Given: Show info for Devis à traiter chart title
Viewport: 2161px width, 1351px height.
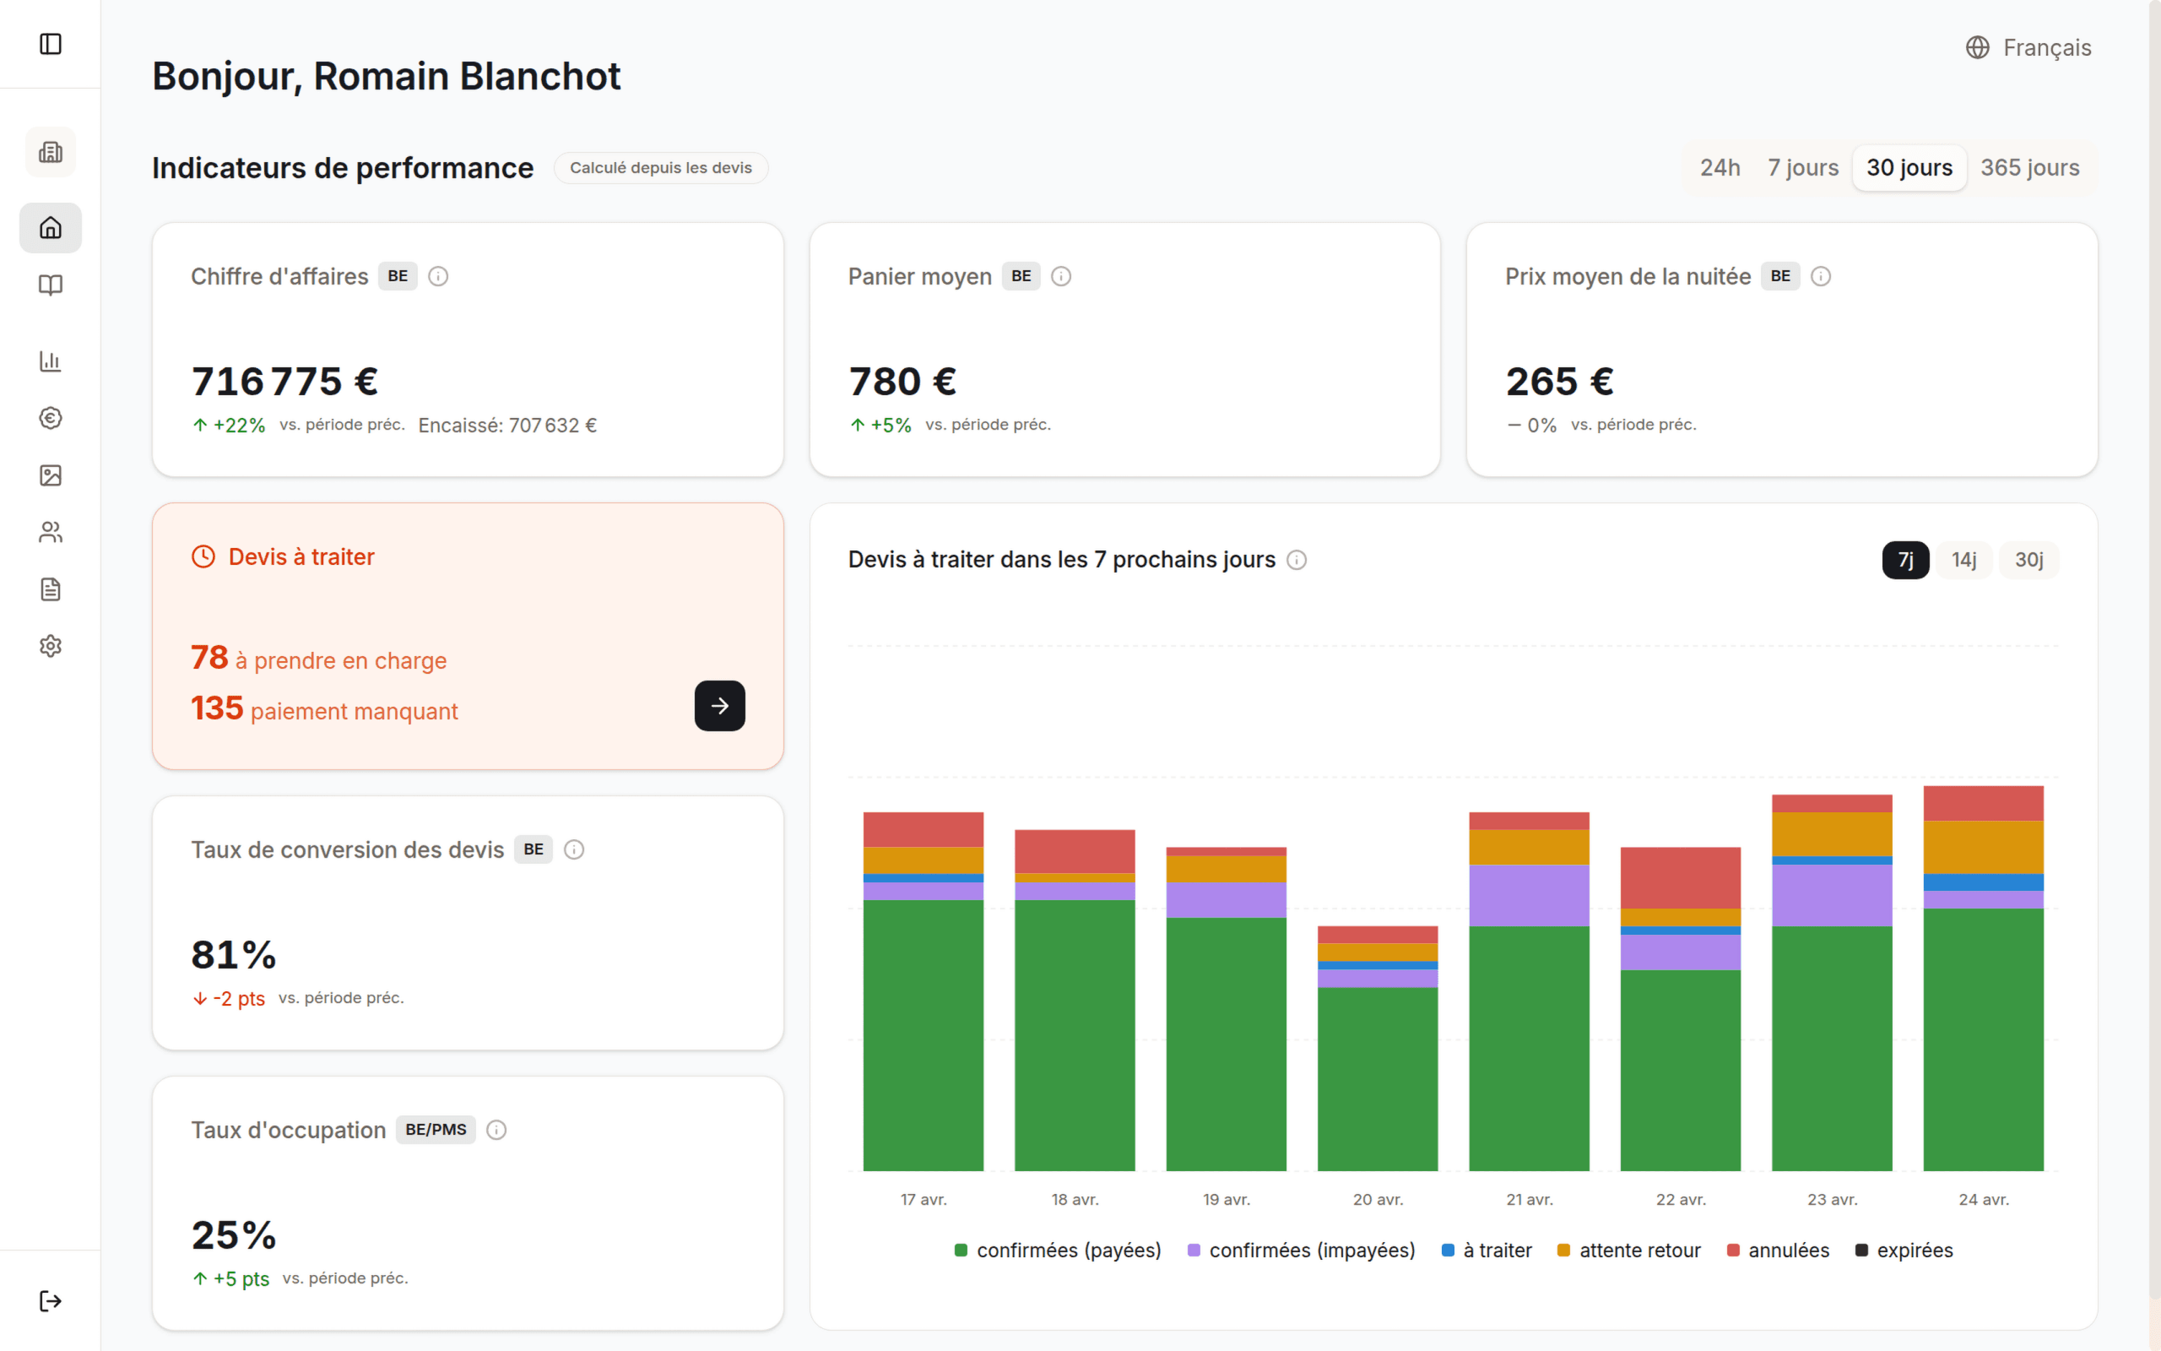Looking at the screenshot, I should pos(1297,560).
